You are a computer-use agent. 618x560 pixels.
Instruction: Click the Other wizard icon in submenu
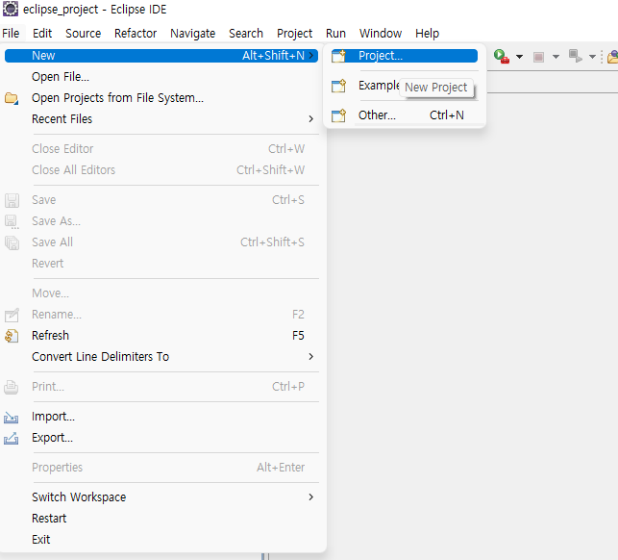click(x=338, y=115)
